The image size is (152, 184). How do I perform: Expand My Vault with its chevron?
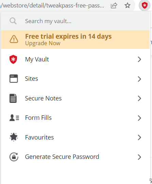click(x=139, y=59)
